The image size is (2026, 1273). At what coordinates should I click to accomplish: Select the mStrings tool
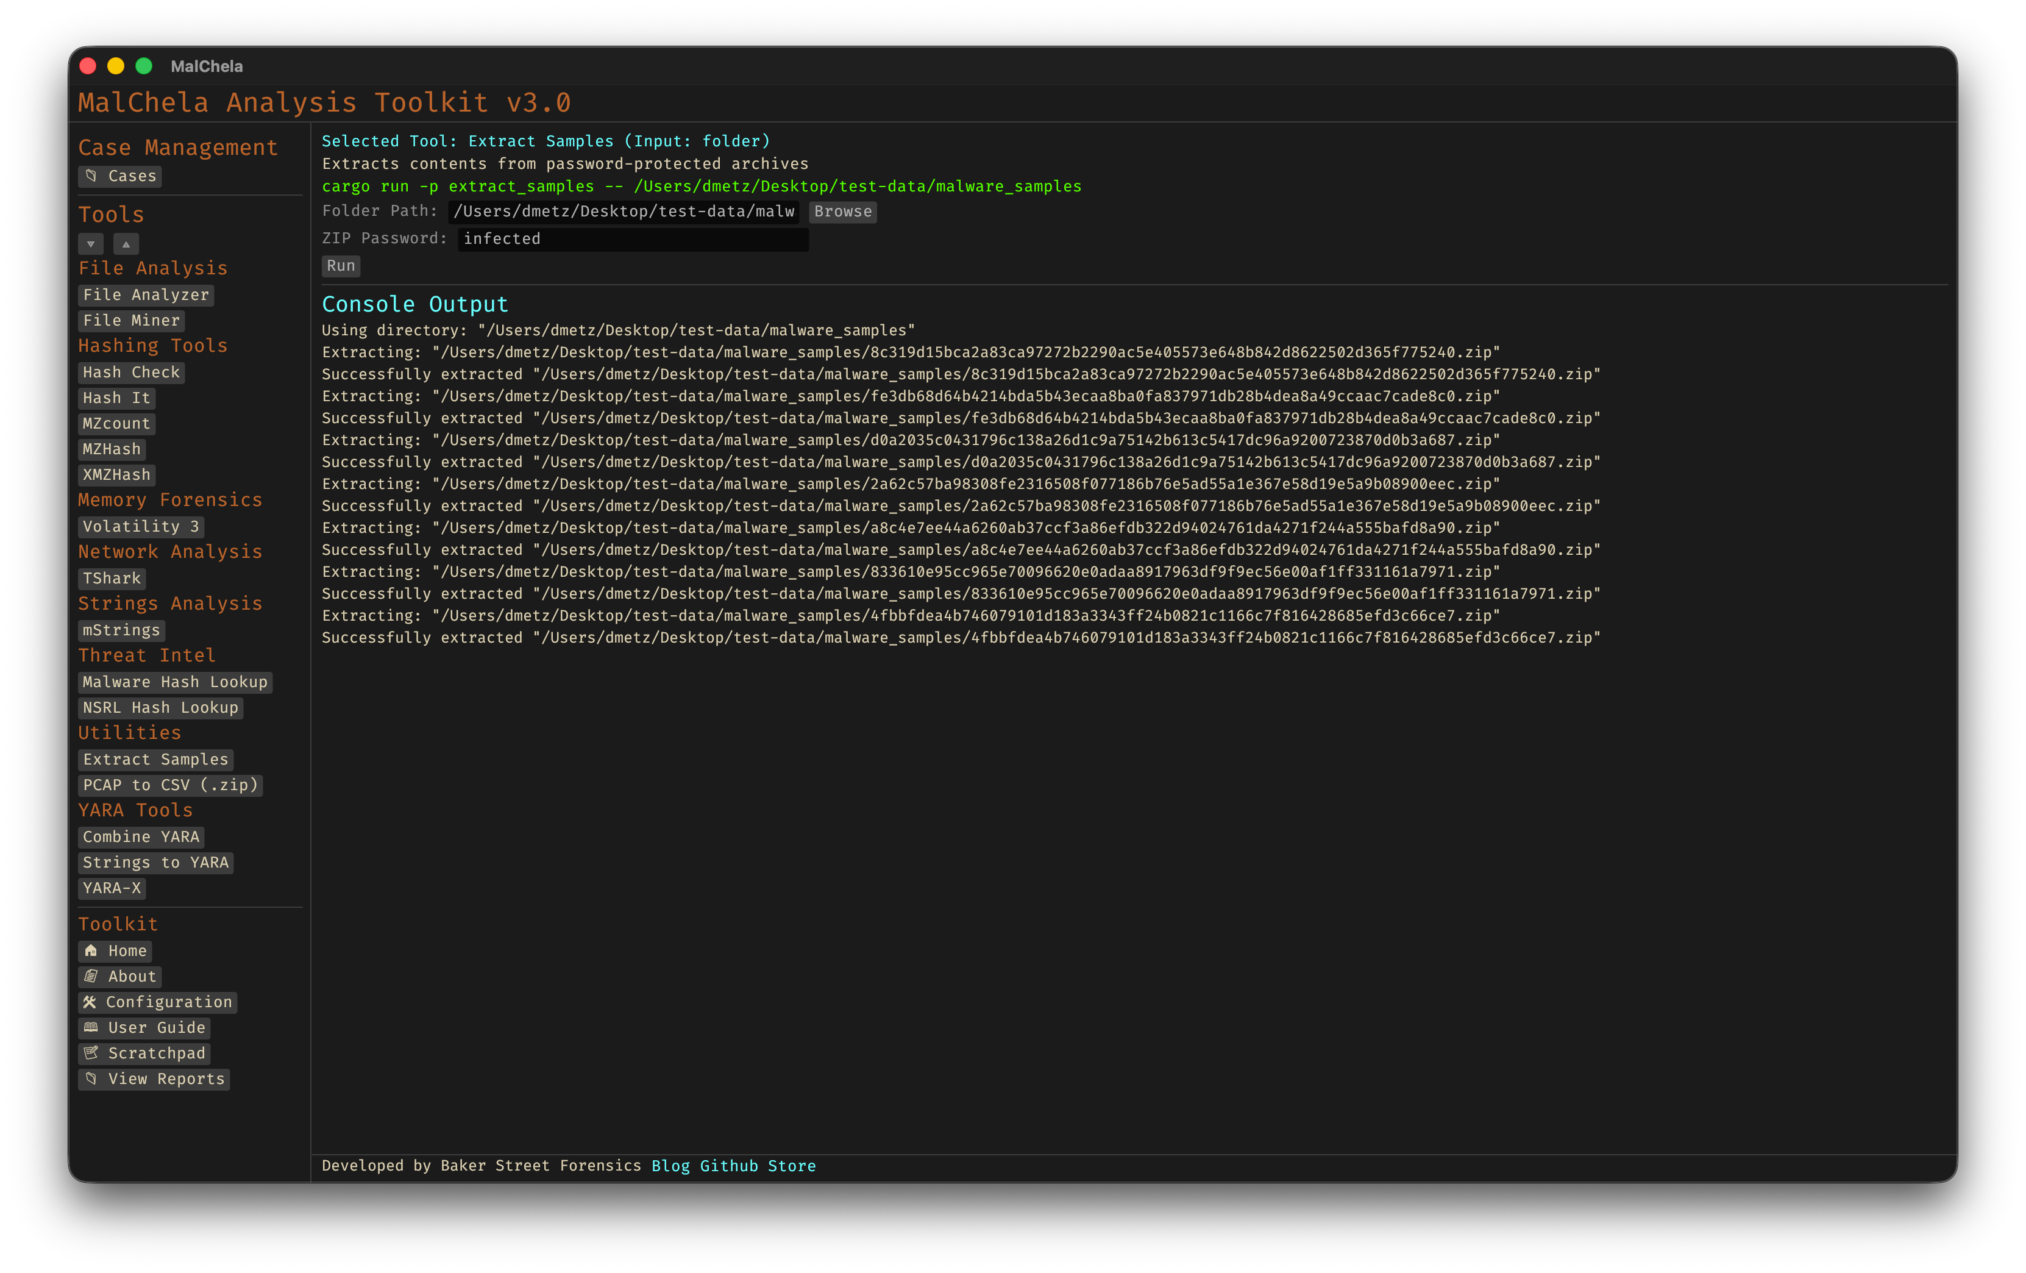pos(122,630)
